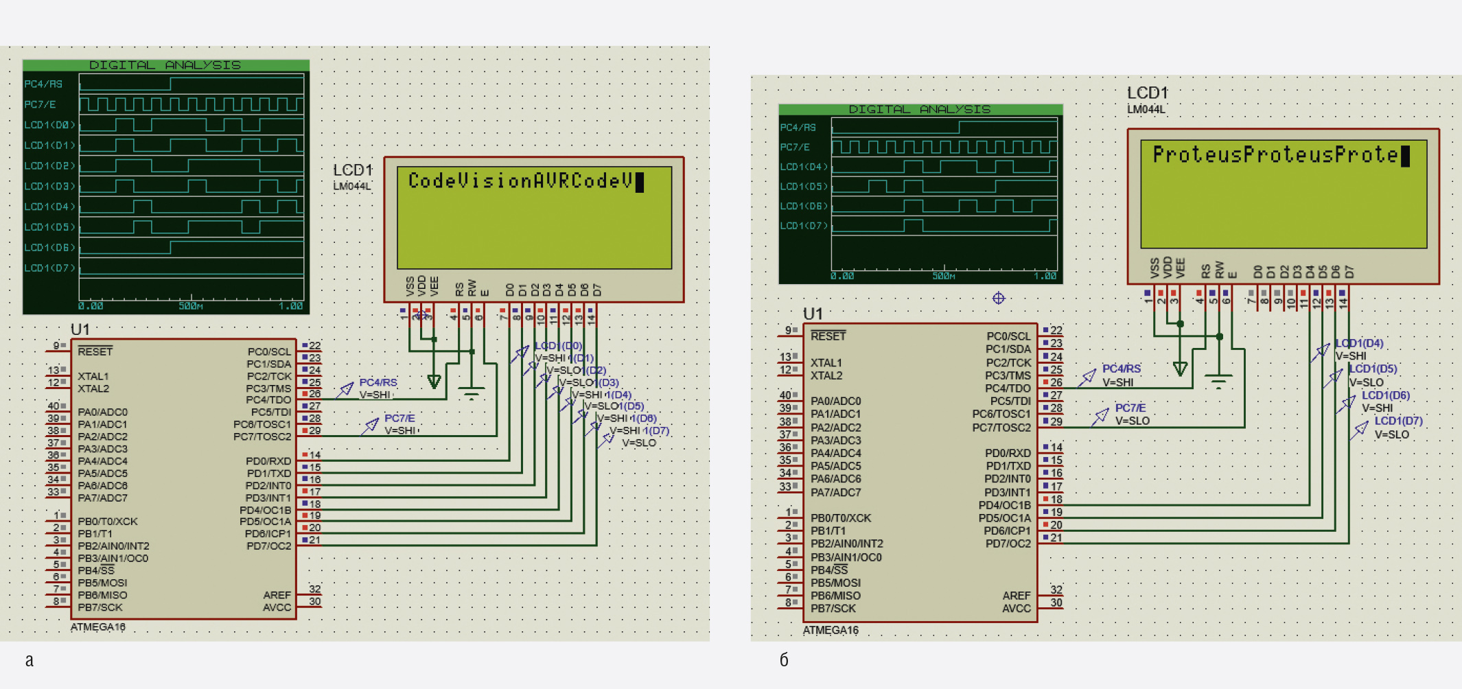Click the LCD1(D5) trace label in right graph

click(x=804, y=186)
